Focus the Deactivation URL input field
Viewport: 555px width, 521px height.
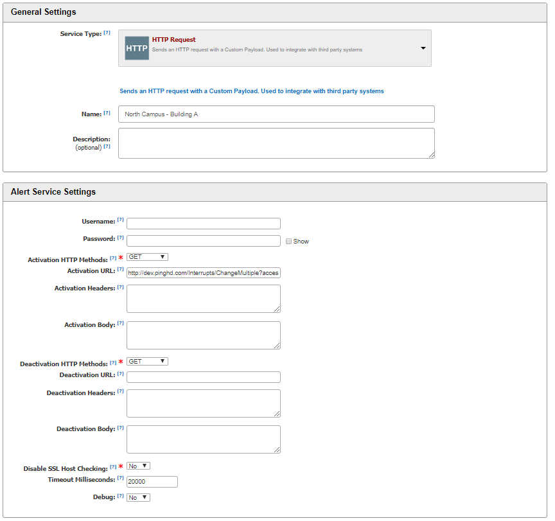pyautogui.click(x=204, y=377)
